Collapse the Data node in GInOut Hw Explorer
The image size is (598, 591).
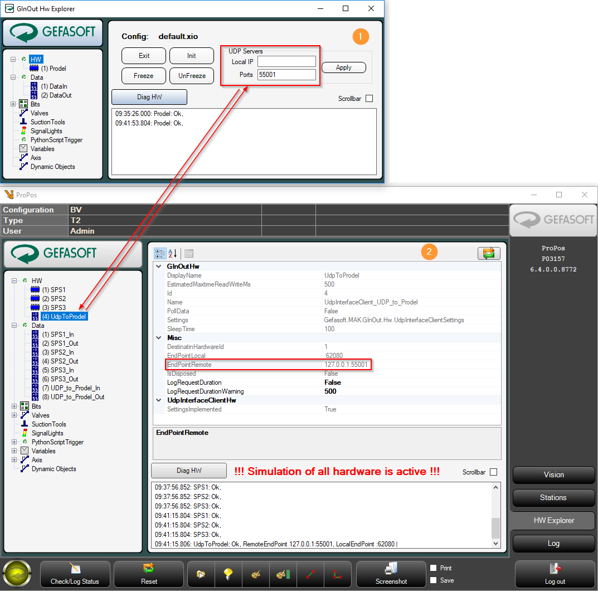coord(13,77)
